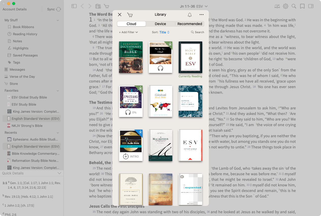Open the Add Filter dropdown
This screenshot has height=216, width=321.
pyautogui.click(x=128, y=32)
